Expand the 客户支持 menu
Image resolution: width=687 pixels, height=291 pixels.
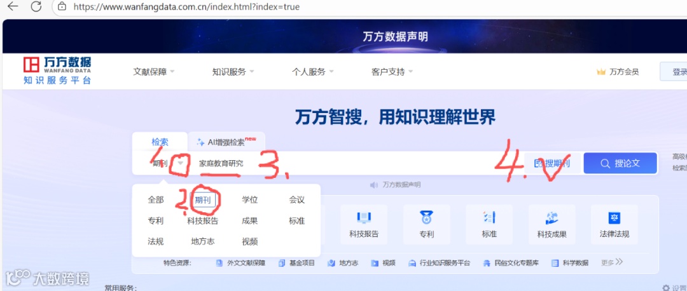tap(392, 72)
